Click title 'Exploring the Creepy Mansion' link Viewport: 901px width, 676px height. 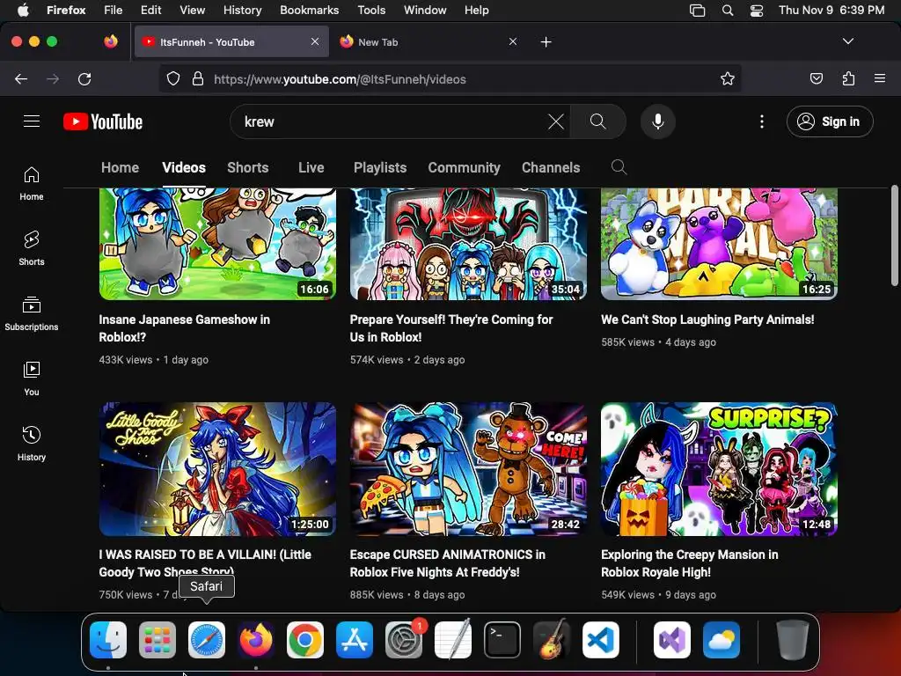pyautogui.click(x=690, y=563)
